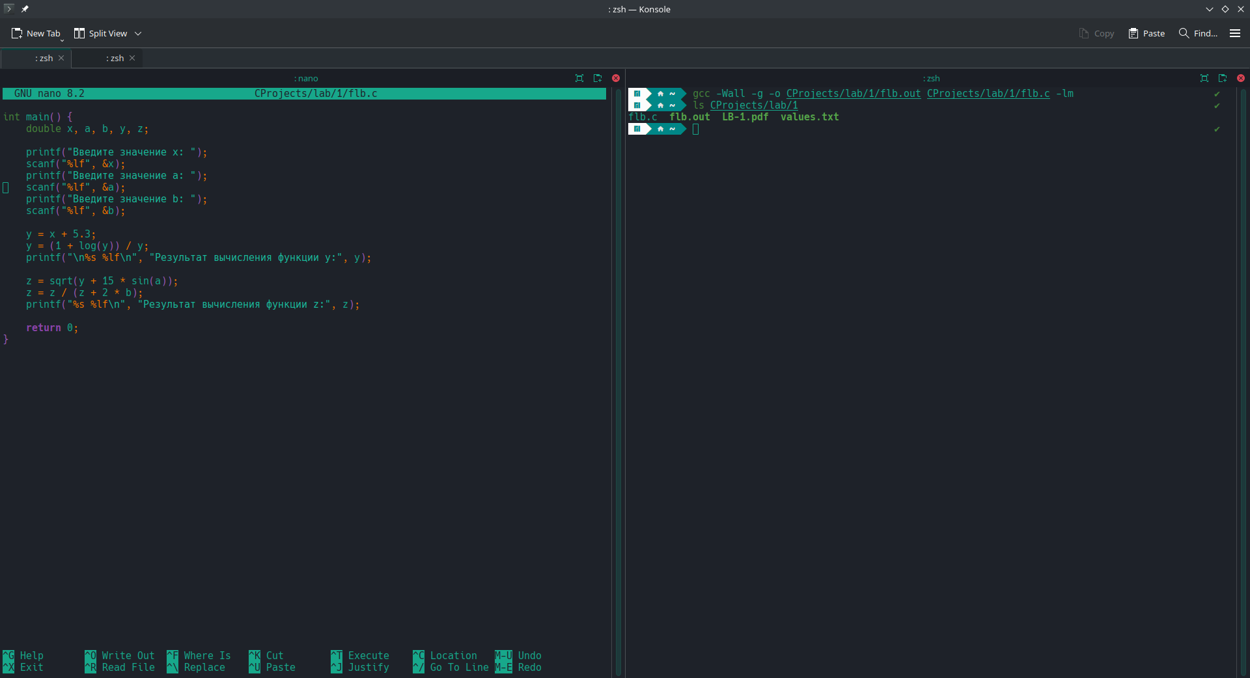Viewport: 1250px width, 678px height.
Task: Click LB-1.pdf in the ls output
Action: pos(745,117)
